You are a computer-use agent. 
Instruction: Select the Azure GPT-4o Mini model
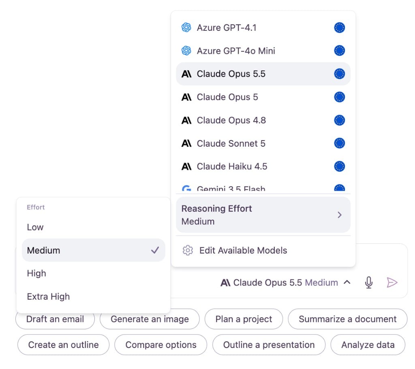point(263,51)
